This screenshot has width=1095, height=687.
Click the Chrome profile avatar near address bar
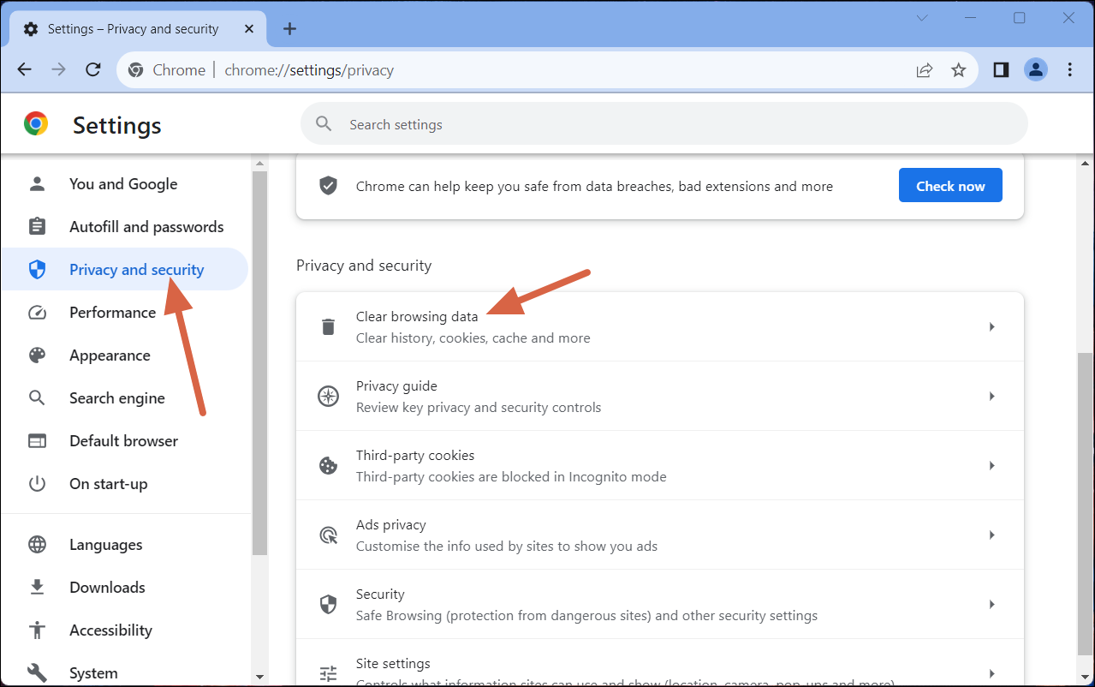pyautogui.click(x=1035, y=69)
